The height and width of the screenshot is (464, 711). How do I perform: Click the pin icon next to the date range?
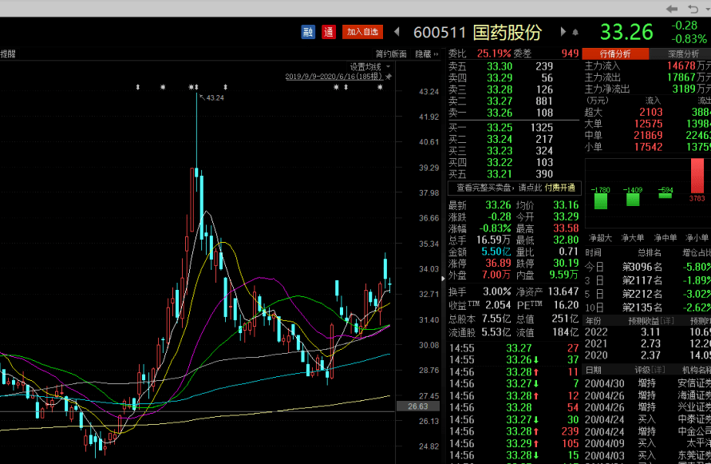point(388,77)
